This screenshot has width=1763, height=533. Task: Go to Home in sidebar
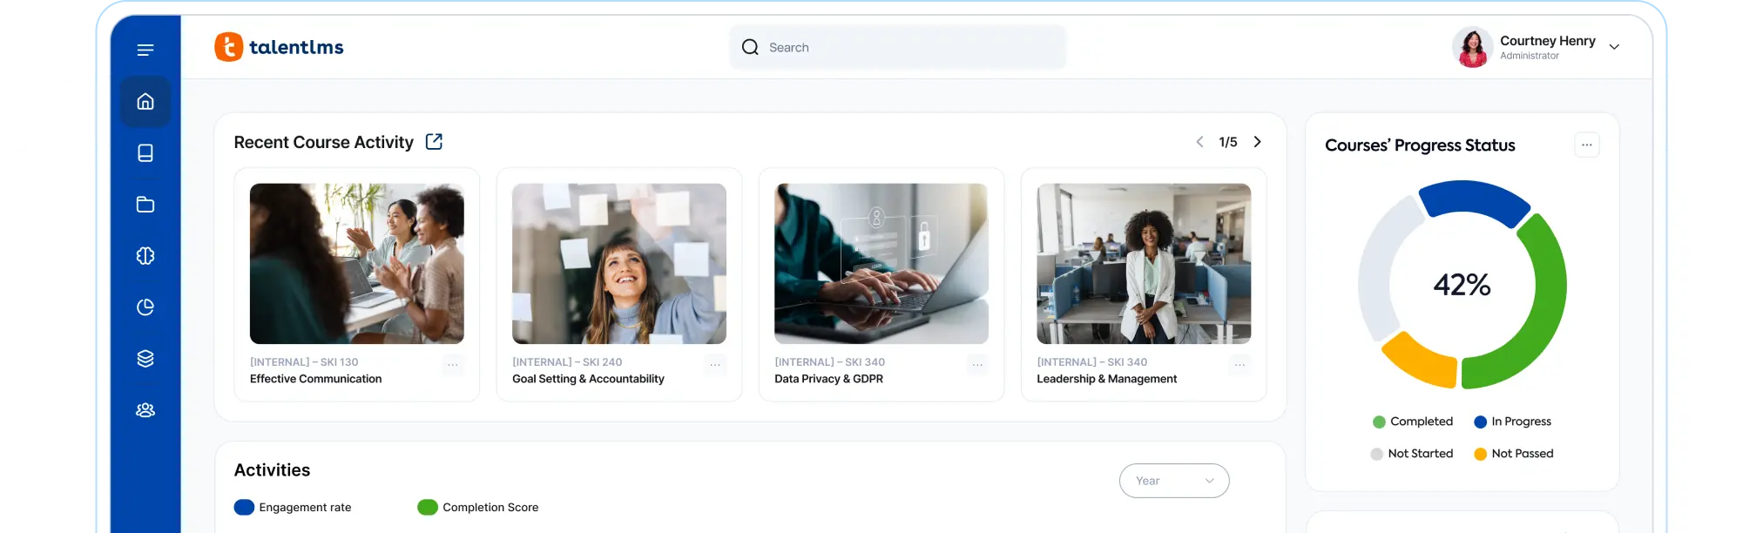pyautogui.click(x=145, y=102)
